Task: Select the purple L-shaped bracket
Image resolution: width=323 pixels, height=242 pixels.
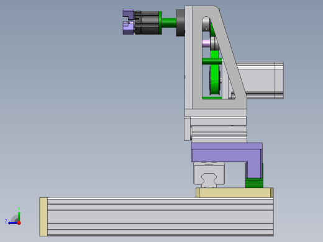Action: click(227, 155)
